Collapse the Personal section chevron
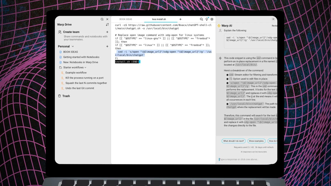331x186 pixels. (x=73, y=47)
